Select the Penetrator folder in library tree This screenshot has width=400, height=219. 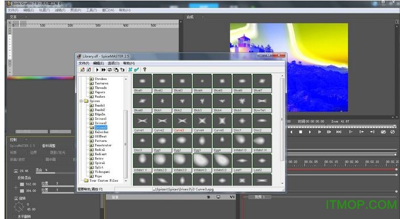click(x=103, y=145)
